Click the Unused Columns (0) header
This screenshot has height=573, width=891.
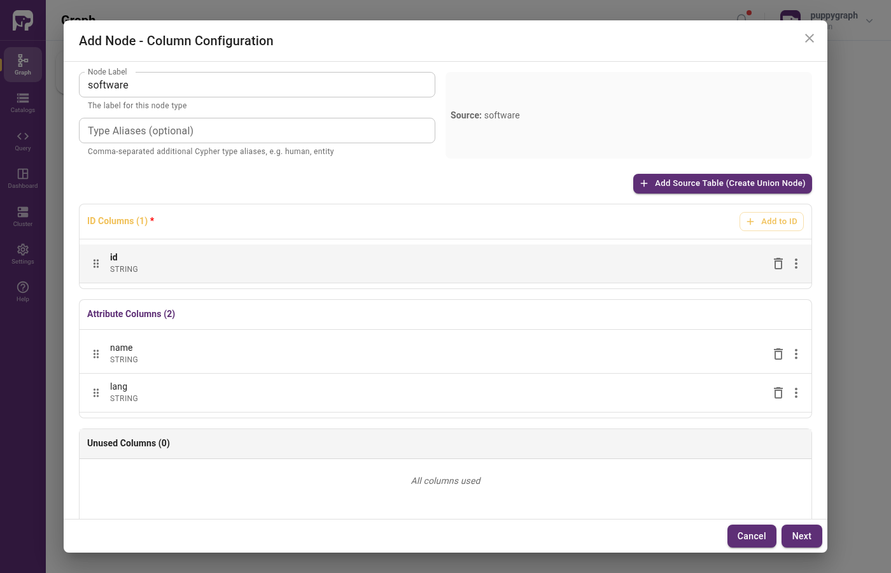point(129,443)
